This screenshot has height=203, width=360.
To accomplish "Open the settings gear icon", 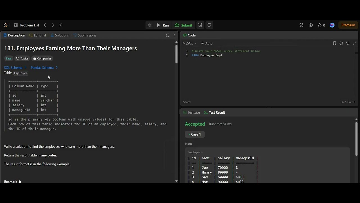I will 311,25.
